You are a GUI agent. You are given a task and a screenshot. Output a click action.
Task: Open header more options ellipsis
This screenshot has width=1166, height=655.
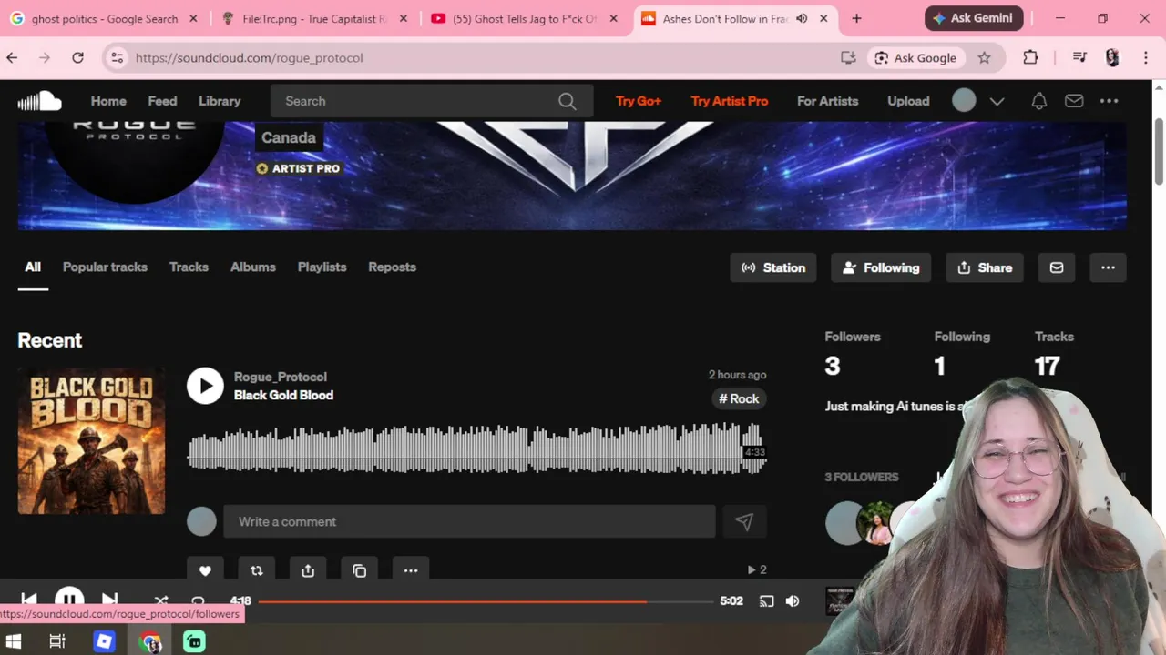tap(1109, 101)
